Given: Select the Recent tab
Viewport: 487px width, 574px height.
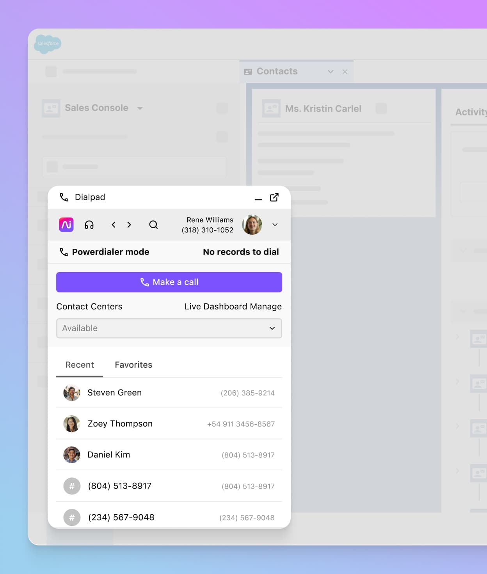Looking at the screenshot, I should (80, 365).
